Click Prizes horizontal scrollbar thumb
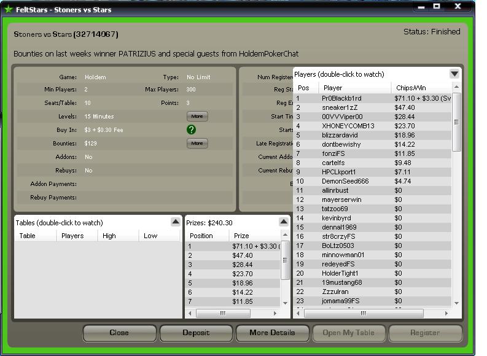Image resolution: width=487 pixels, height=356 pixels. tap(223, 314)
